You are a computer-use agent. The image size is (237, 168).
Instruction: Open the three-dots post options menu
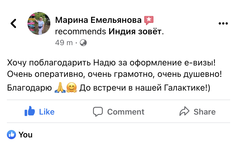[223, 23]
